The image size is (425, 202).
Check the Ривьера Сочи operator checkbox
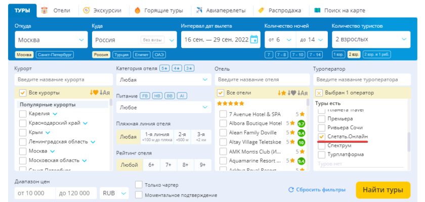tap(321, 127)
